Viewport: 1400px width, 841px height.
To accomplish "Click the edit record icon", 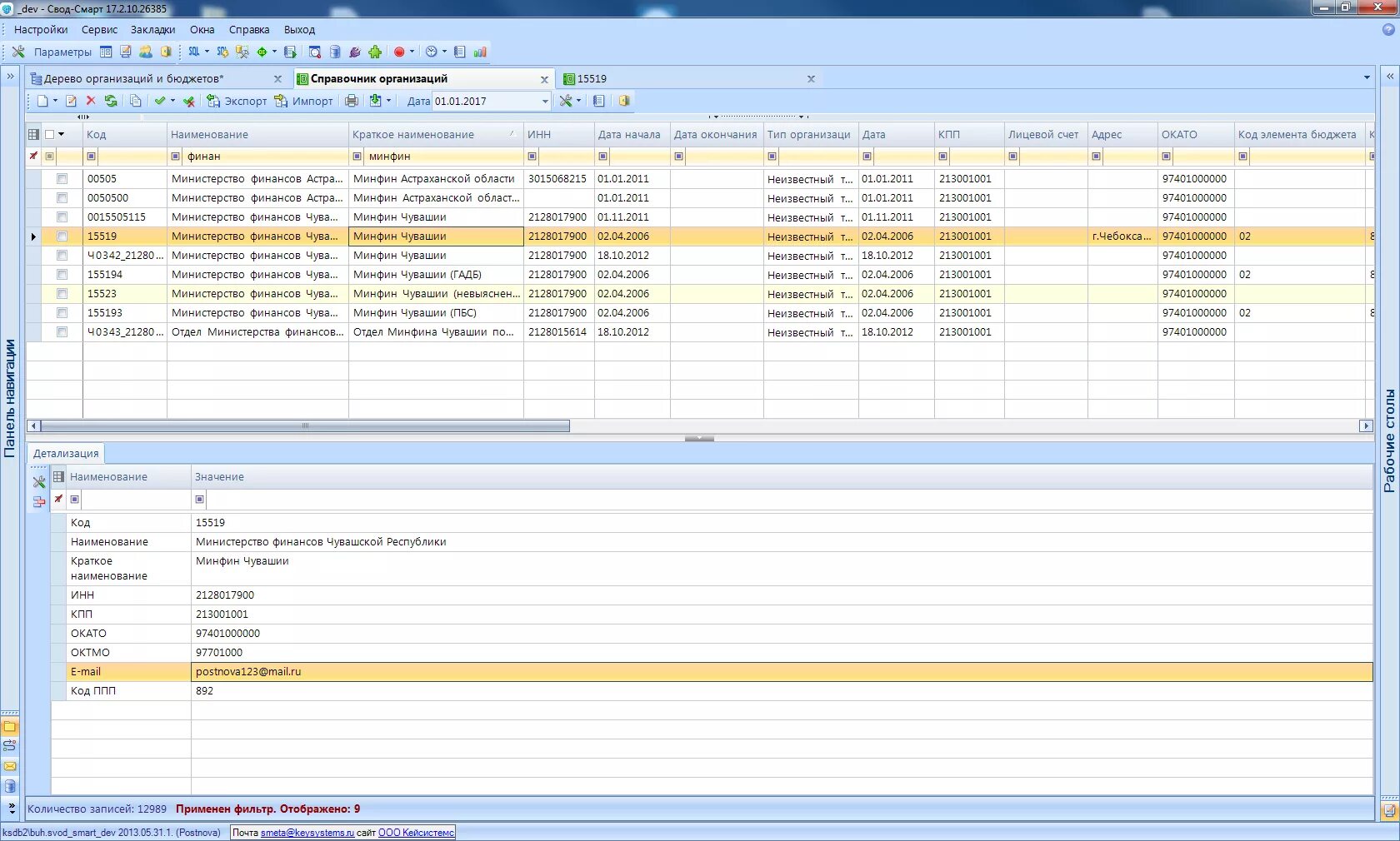I will click(x=71, y=101).
